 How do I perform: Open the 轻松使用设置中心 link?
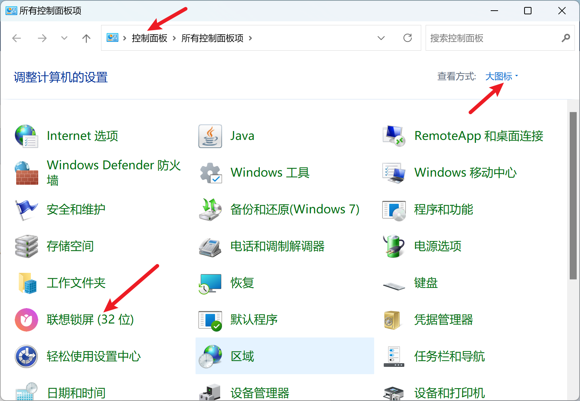coord(94,356)
